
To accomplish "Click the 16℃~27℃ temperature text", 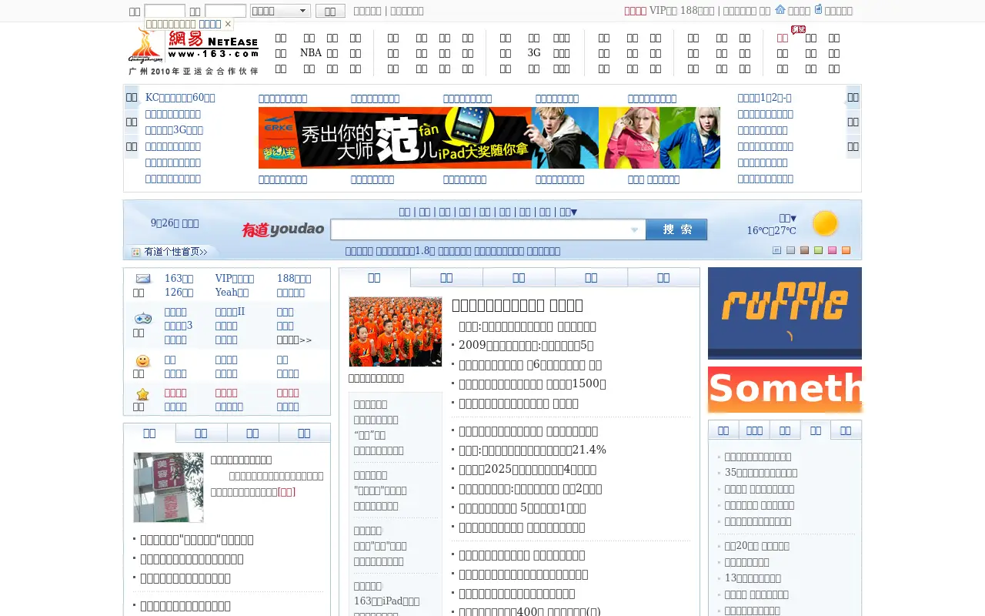I will (x=771, y=231).
